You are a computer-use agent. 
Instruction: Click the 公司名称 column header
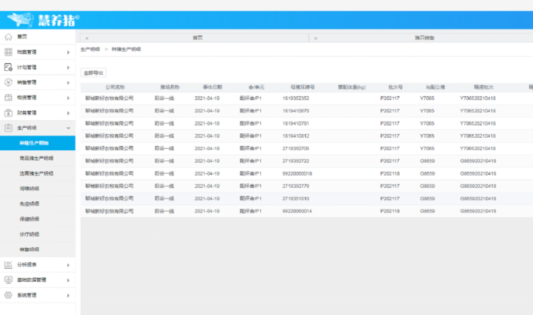pos(115,87)
